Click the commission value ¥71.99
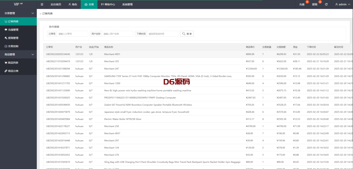The image size is (353, 169). [x=296, y=126]
